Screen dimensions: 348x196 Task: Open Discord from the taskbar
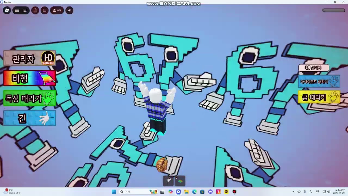coord(210,192)
